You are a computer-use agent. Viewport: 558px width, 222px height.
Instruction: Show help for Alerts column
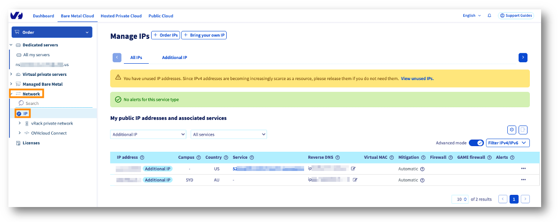512,157
